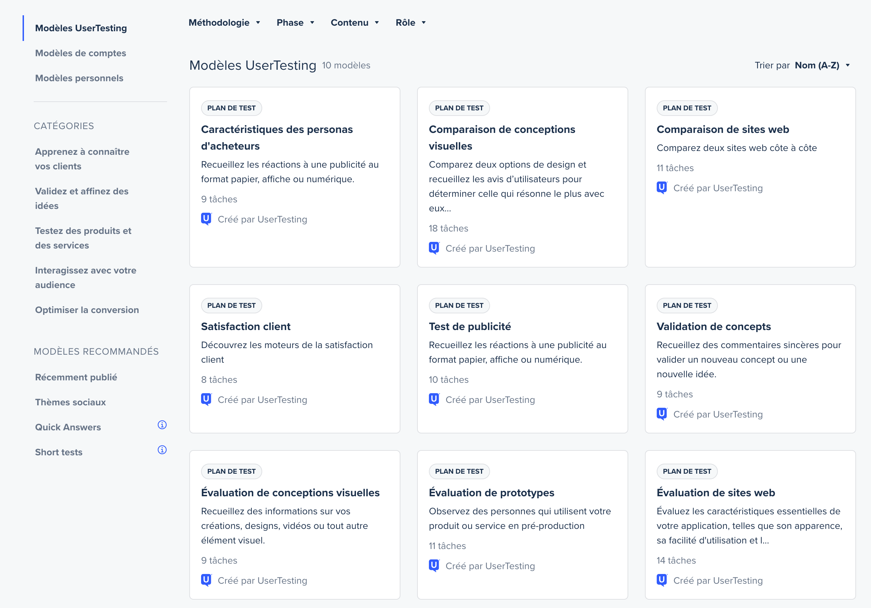Expand the Rôle filter dropdown

[x=410, y=23]
